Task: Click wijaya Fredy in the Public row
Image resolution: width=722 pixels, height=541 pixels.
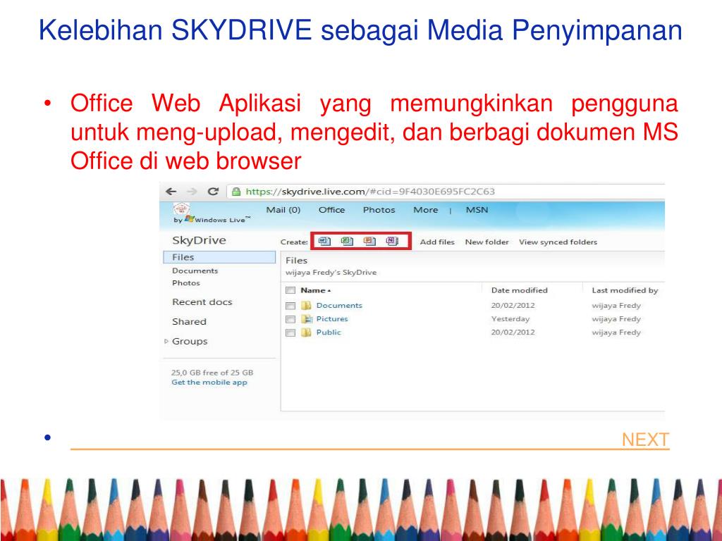Action: coord(616,332)
